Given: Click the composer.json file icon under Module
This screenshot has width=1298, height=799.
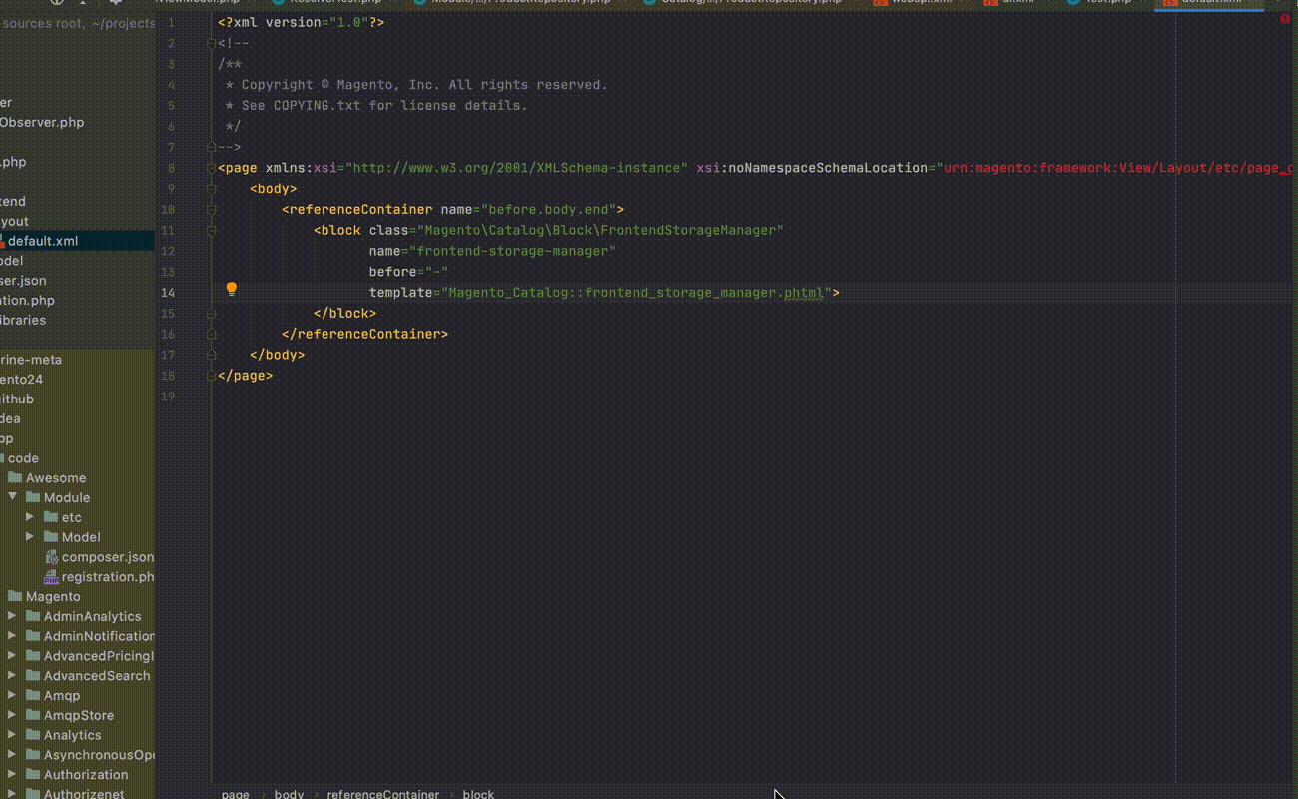Looking at the screenshot, I should tap(51, 557).
